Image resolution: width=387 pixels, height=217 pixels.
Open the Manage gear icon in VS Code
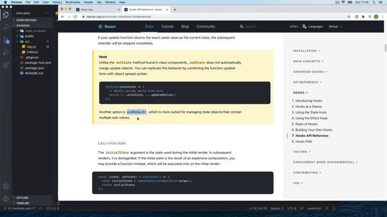pyautogui.click(x=5, y=199)
